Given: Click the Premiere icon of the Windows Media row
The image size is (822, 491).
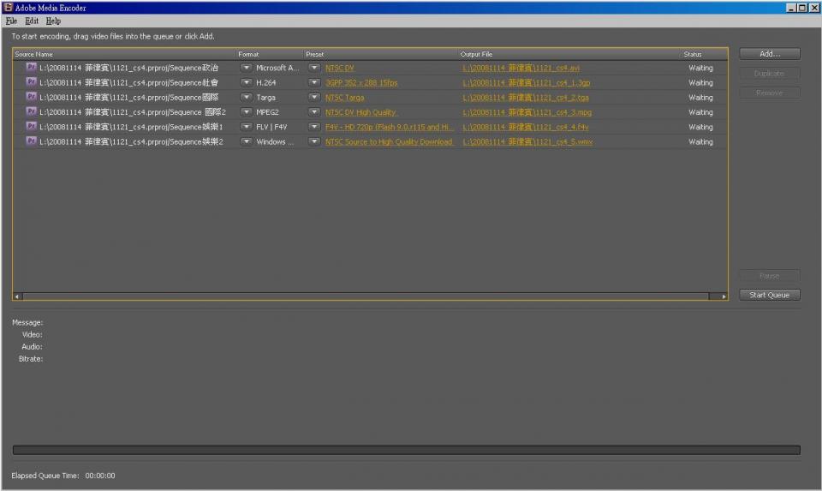Looking at the screenshot, I should (x=31, y=141).
